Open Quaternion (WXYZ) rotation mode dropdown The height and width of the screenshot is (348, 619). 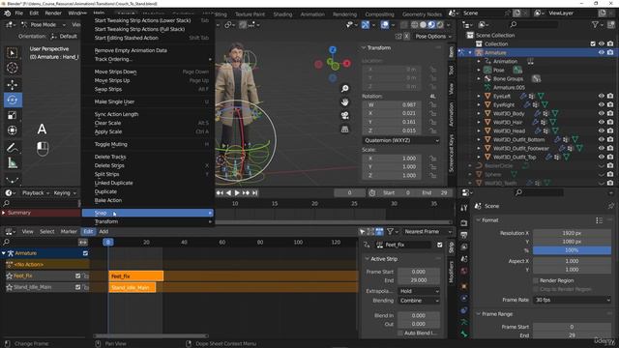pyautogui.click(x=401, y=140)
